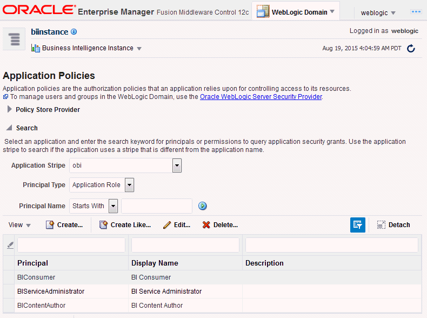Open the Application Stripe dropdown
This screenshot has height=318, width=427.
[x=177, y=165]
